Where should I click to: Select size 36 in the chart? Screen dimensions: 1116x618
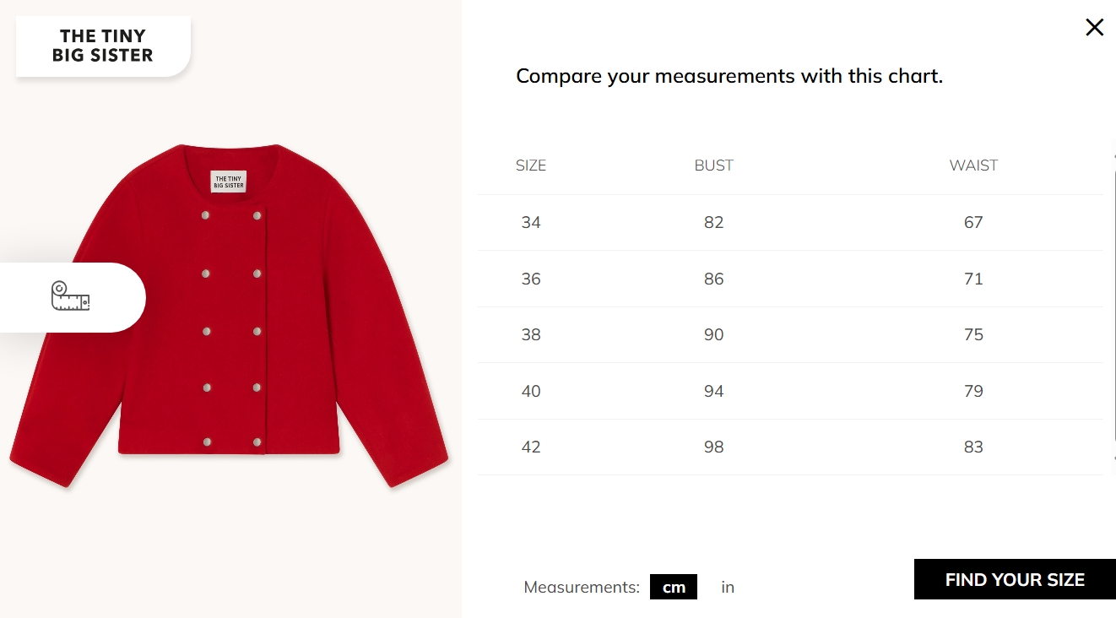pyautogui.click(x=531, y=279)
